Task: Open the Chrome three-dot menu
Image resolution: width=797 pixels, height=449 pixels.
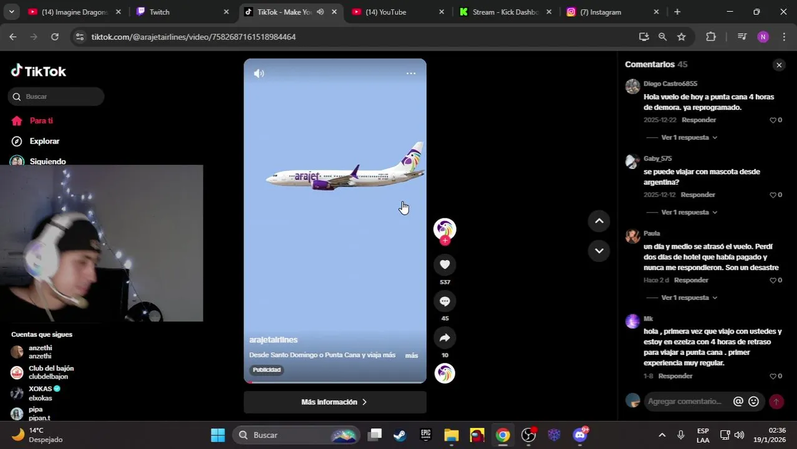Action: [784, 37]
